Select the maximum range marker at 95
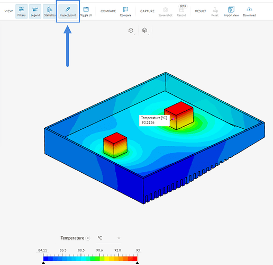Image resolution: width=273 pixels, height=265 pixels. click(x=137, y=263)
